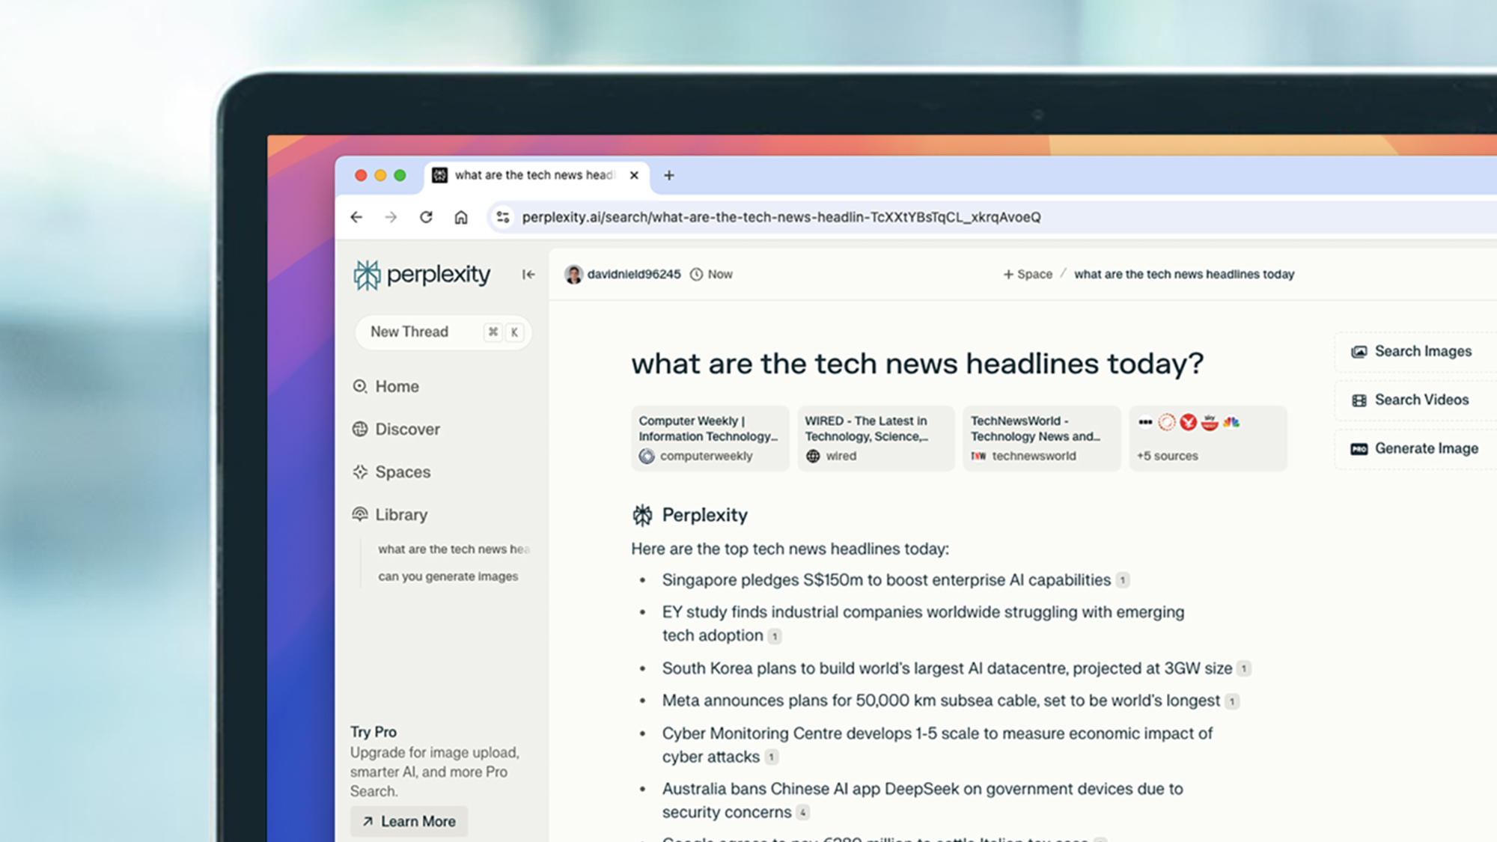Click the clock icon next to Now
Screen dimensions: 1497x842
click(x=696, y=275)
